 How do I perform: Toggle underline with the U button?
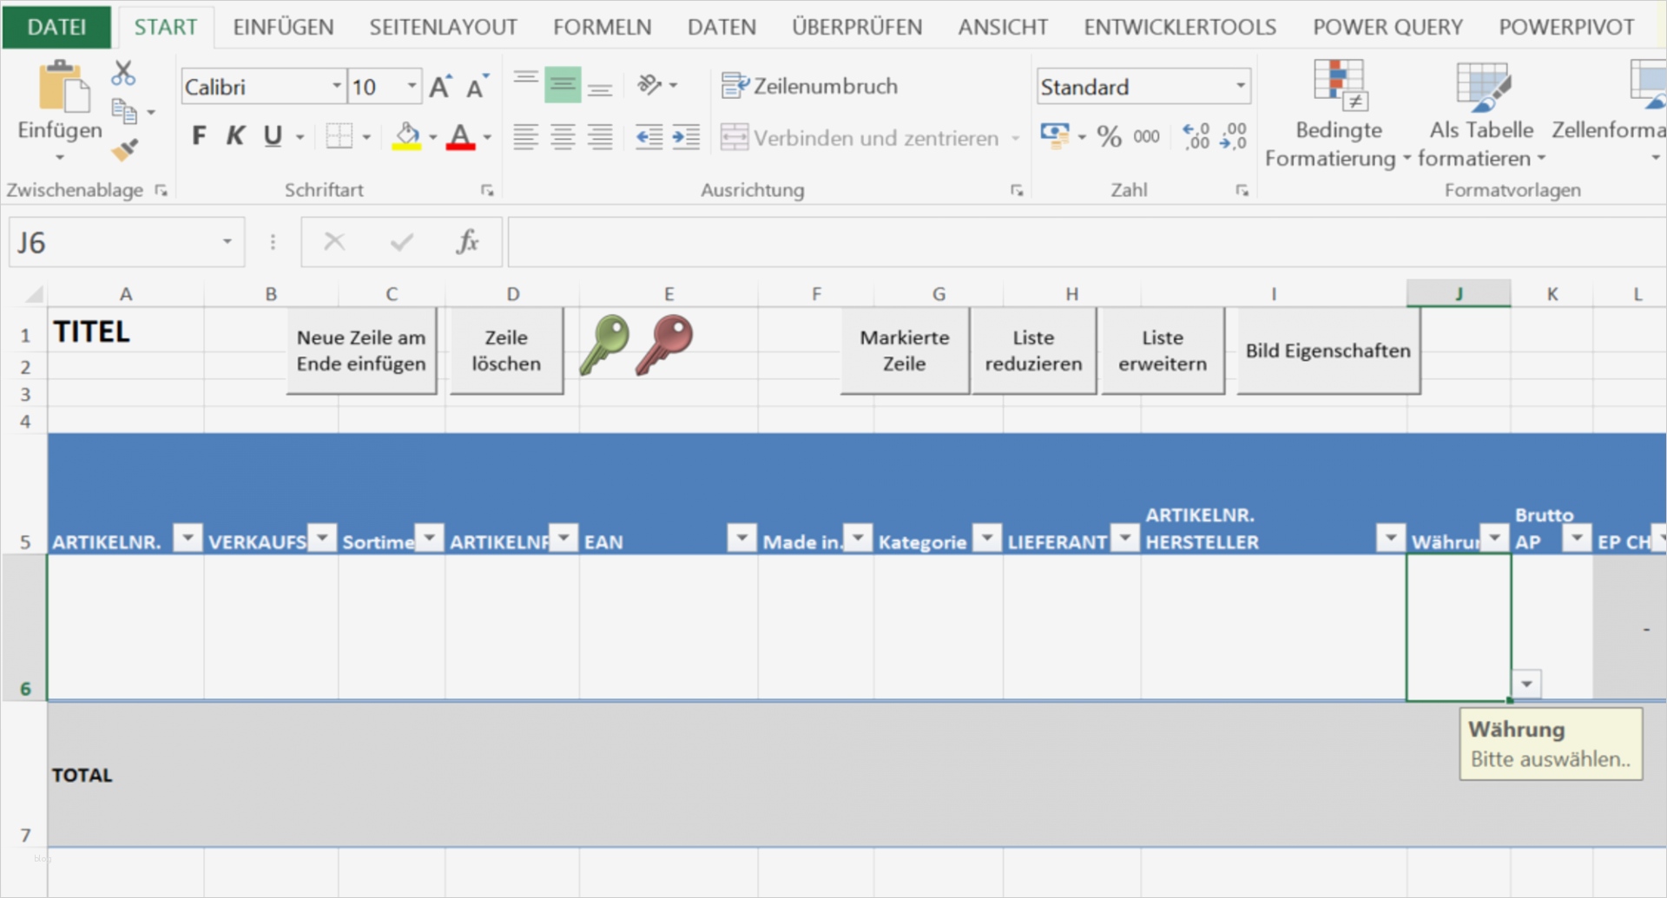tap(272, 135)
